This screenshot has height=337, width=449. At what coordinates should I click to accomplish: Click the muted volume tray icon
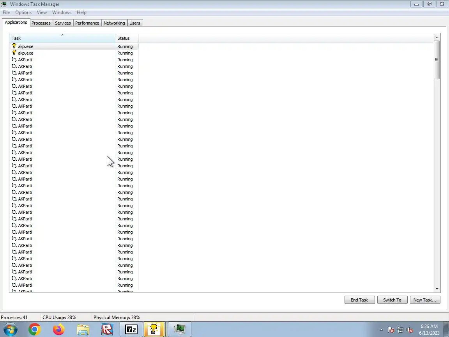pos(410,330)
